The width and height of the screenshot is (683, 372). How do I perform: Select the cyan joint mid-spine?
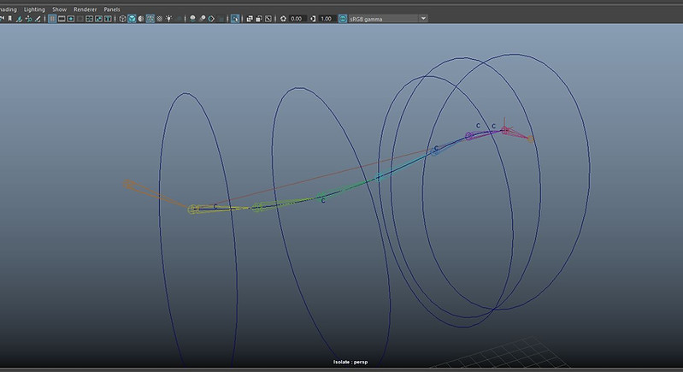tap(378, 177)
